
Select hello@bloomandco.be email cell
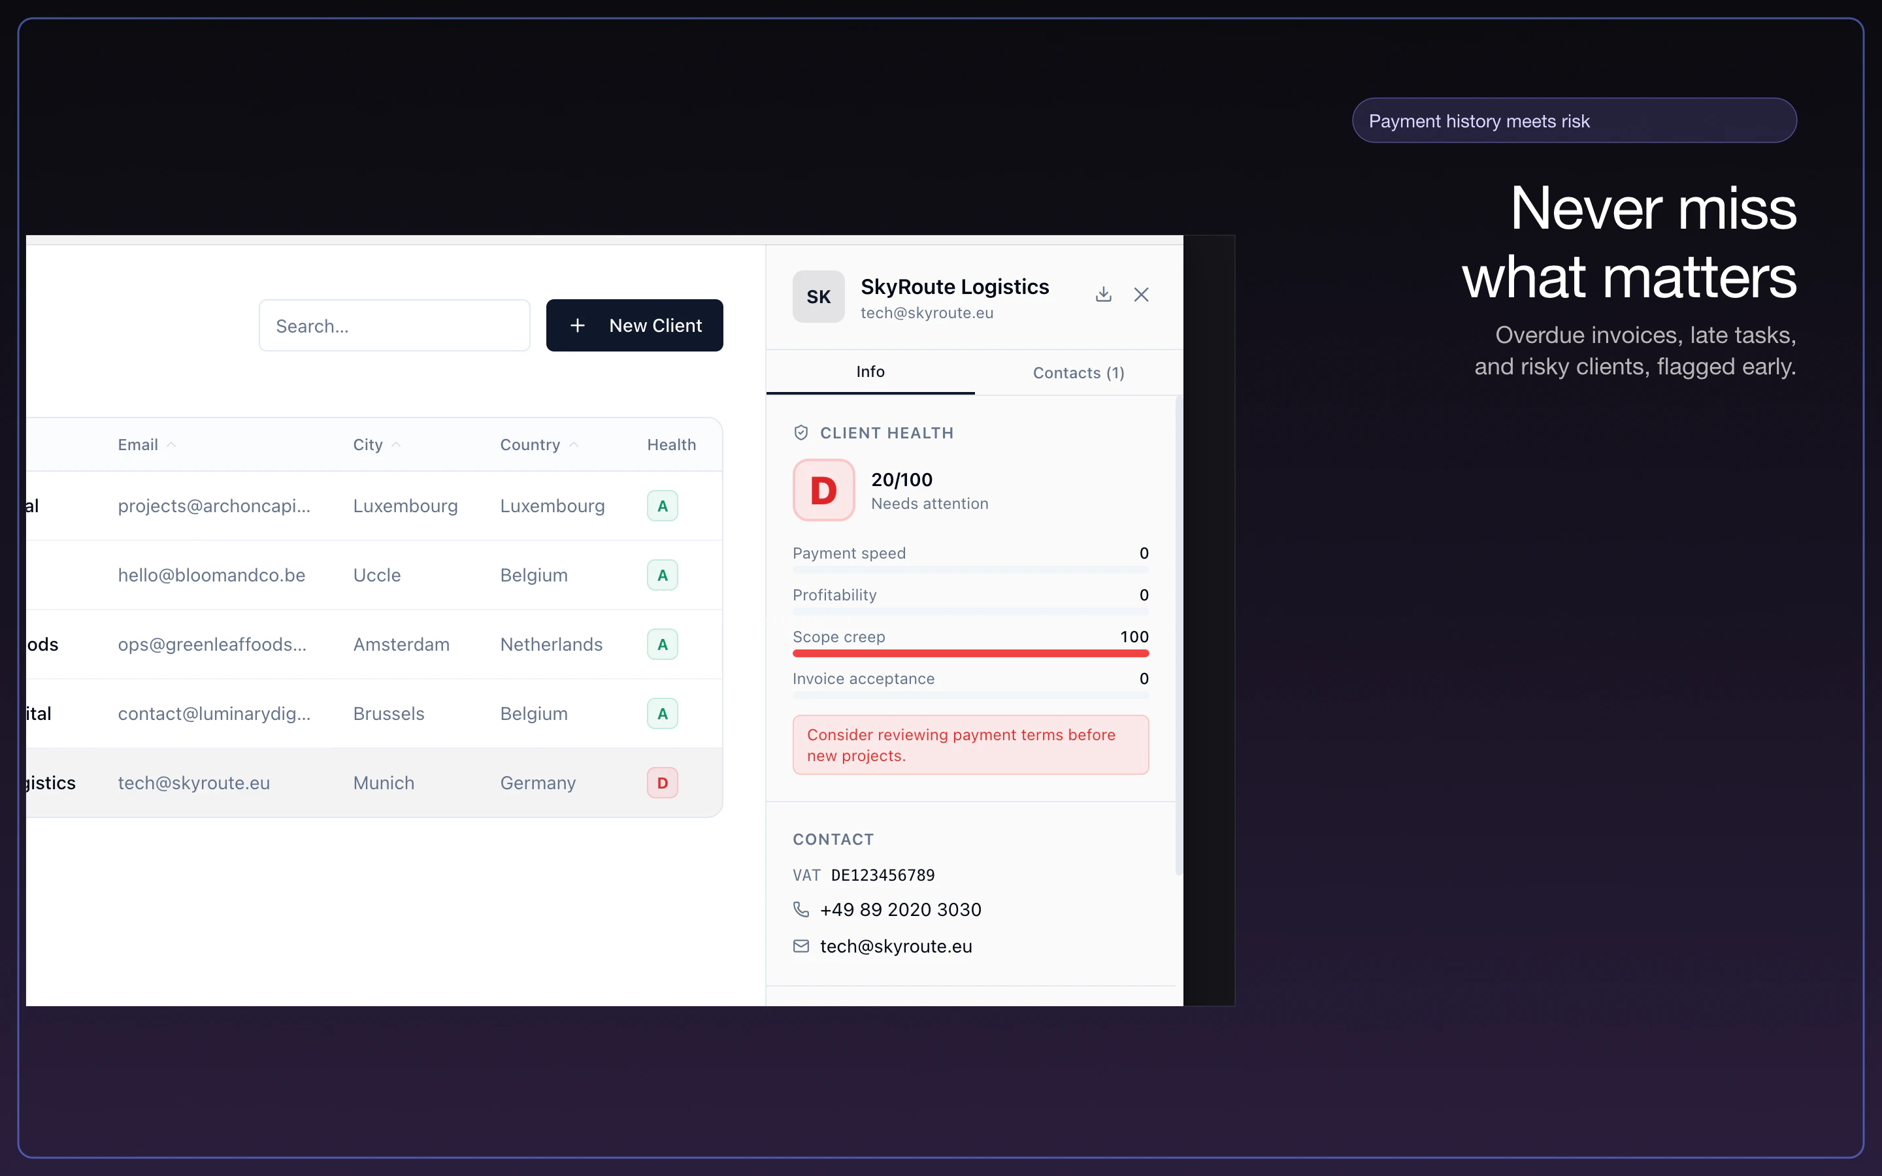(212, 575)
